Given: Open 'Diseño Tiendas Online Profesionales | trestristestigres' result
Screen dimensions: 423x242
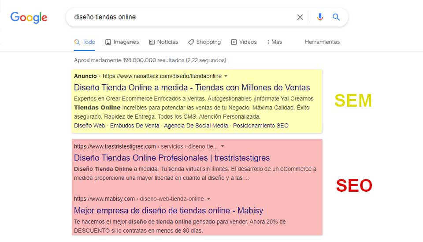Looking at the screenshot, I should 172,158.
